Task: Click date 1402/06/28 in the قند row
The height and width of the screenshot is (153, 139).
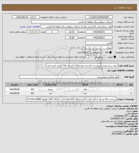Action: pos(14,93)
